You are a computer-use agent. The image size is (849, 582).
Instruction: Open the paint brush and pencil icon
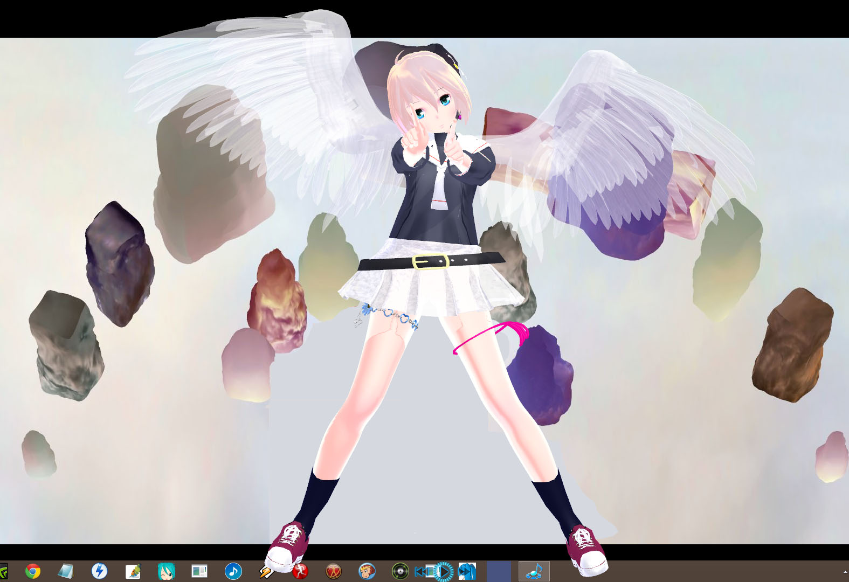(x=133, y=571)
